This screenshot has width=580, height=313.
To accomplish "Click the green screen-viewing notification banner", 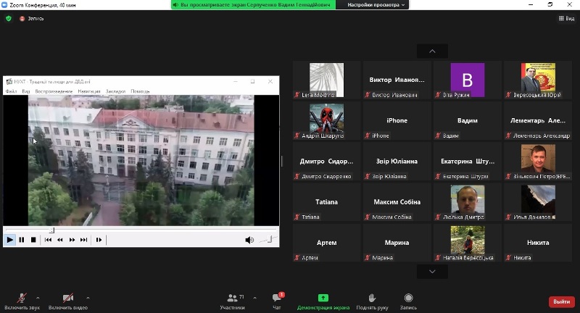I will tap(253, 5).
